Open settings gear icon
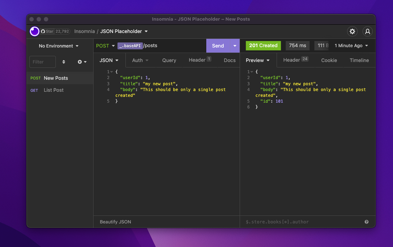This screenshot has height=247, width=393. click(x=352, y=31)
